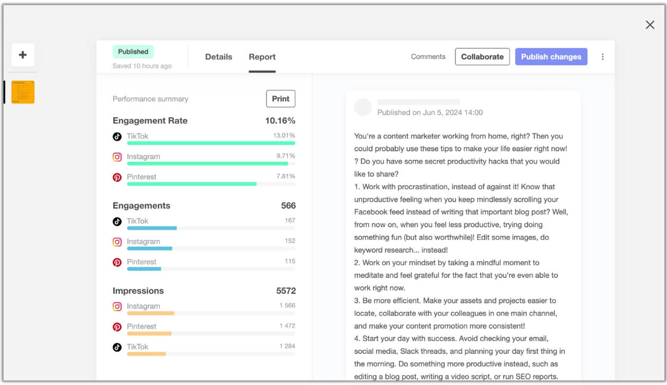Click the Pinterest icon under Engagements
667x385 pixels.
click(117, 262)
